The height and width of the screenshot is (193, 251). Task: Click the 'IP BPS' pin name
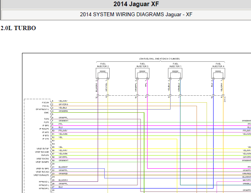(x=46, y=125)
